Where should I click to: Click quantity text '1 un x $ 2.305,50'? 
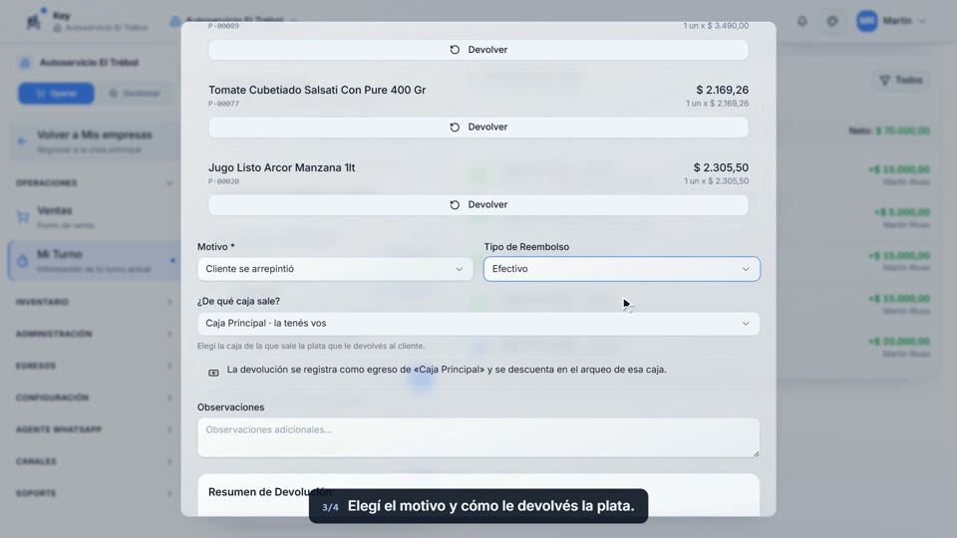716,181
